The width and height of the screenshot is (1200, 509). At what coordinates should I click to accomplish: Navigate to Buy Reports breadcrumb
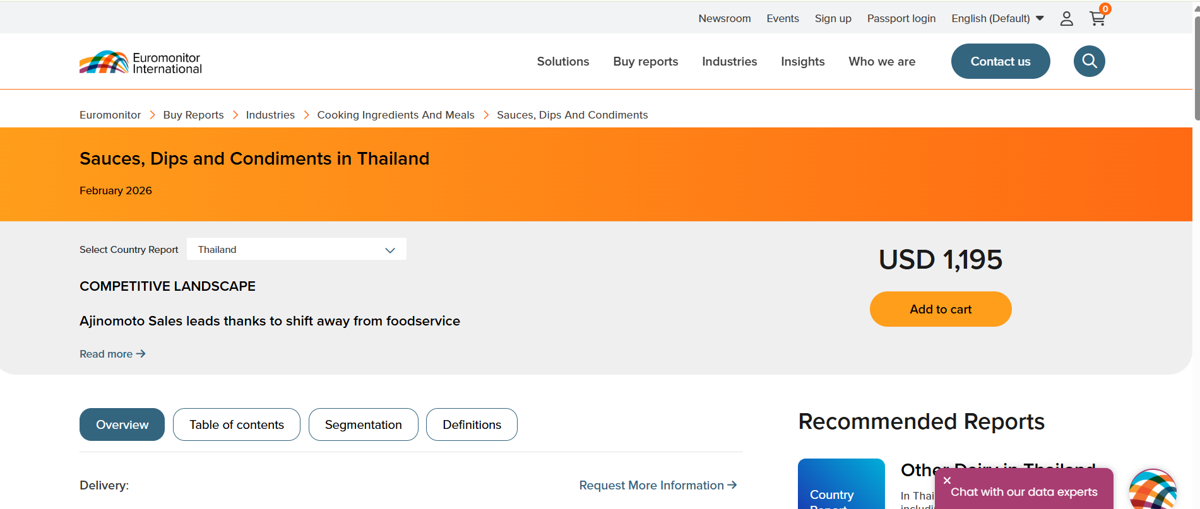[x=193, y=115]
